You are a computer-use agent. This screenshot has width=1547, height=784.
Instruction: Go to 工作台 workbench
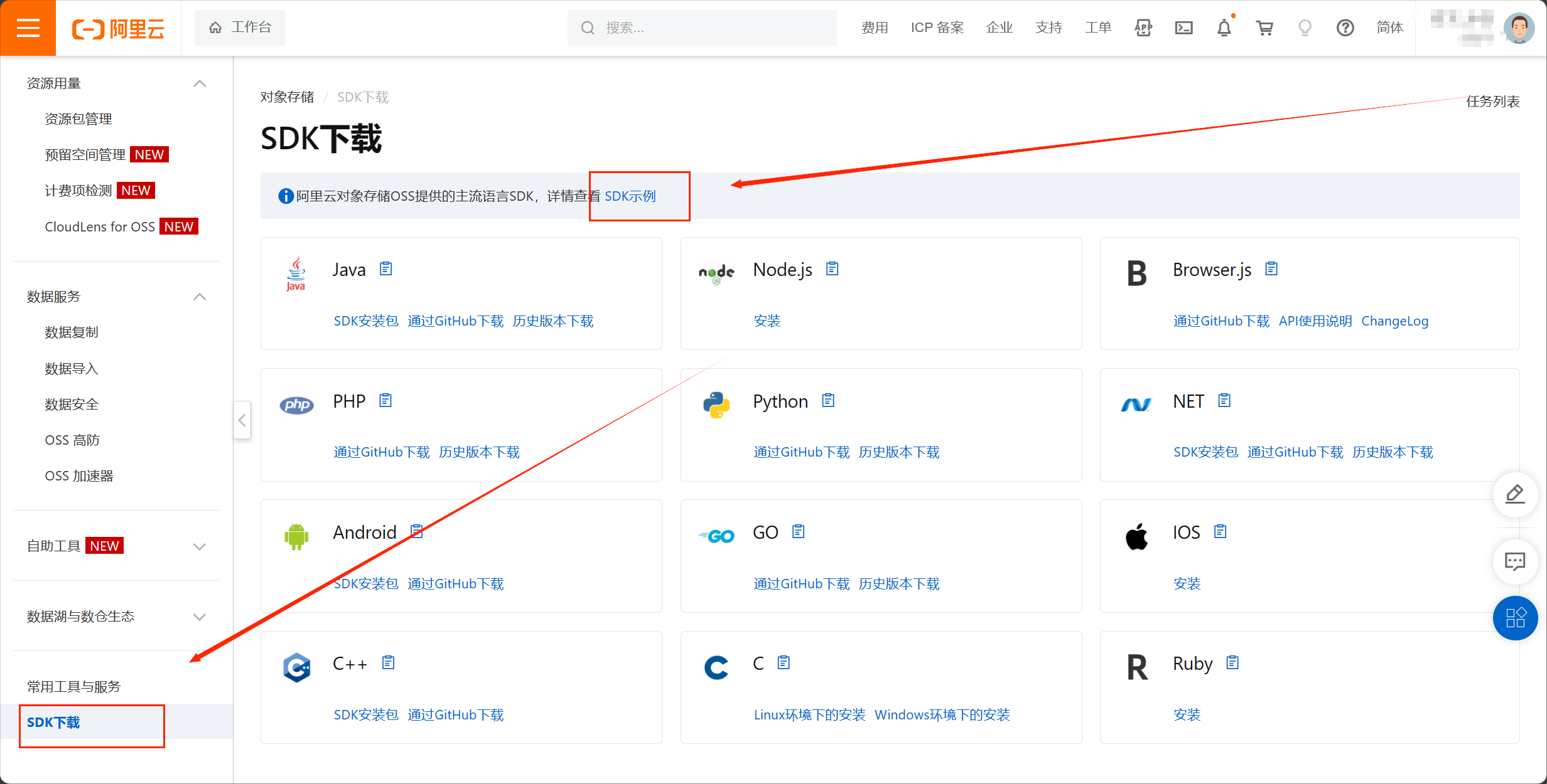pyautogui.click(x=240, y=28)
